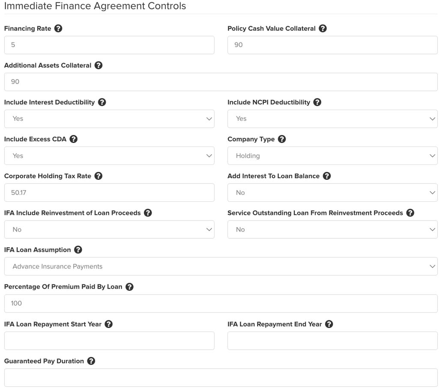Open the Additional Assets Collateral question mark icon
The width and height of the screenshot is (442, 391).
click(98, 66)
